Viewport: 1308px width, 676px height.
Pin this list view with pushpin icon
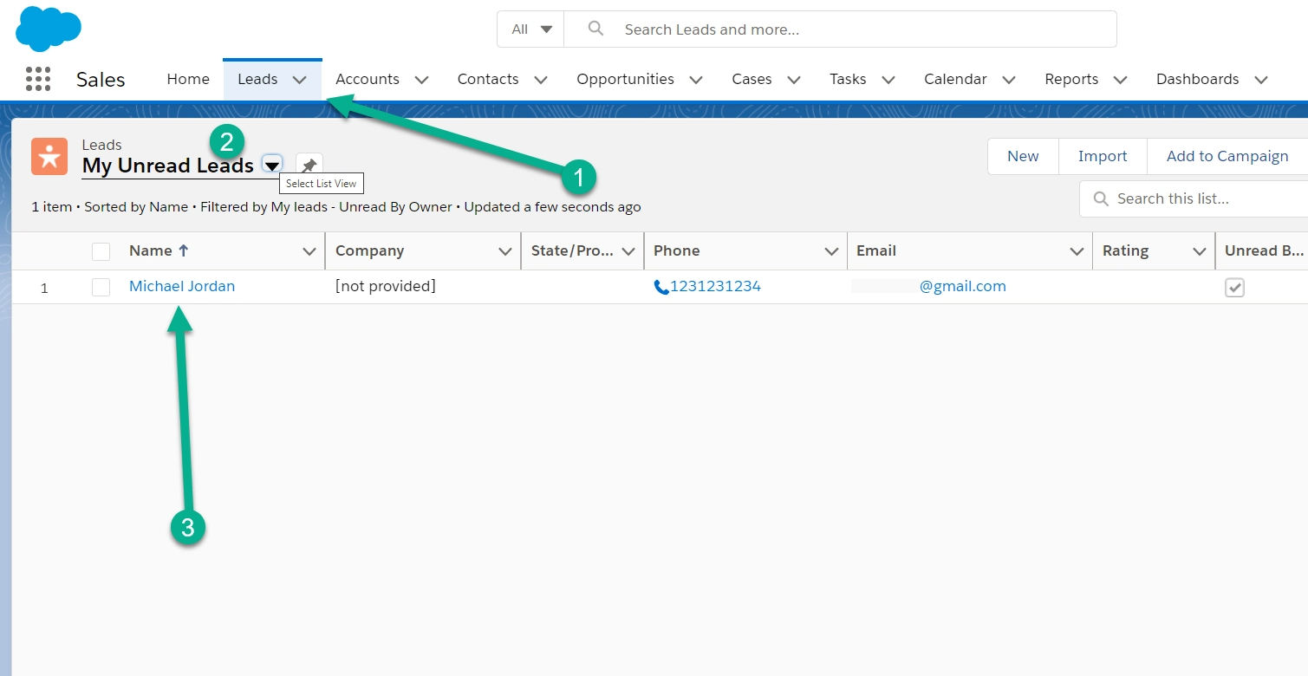coord(309,165)
